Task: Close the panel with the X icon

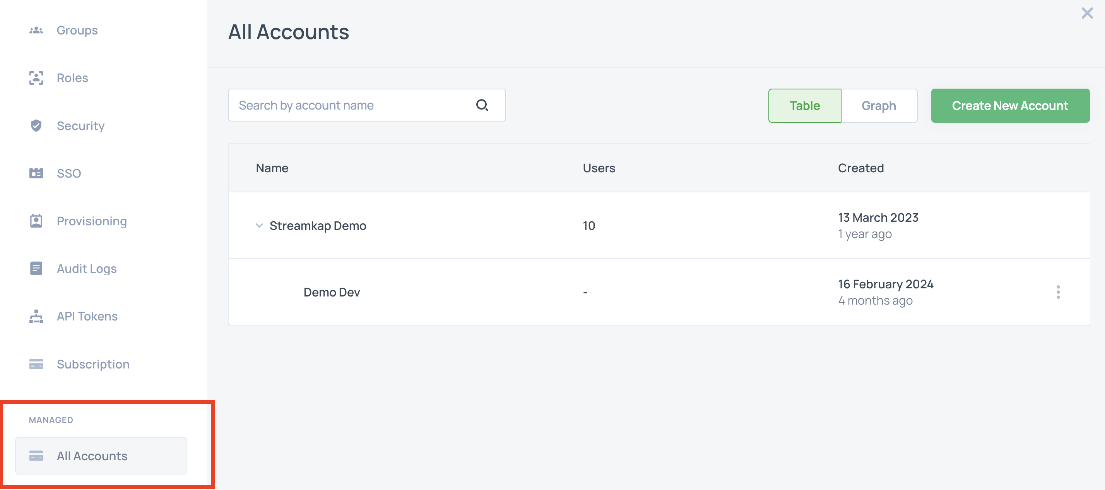Action: [1087, 13]
